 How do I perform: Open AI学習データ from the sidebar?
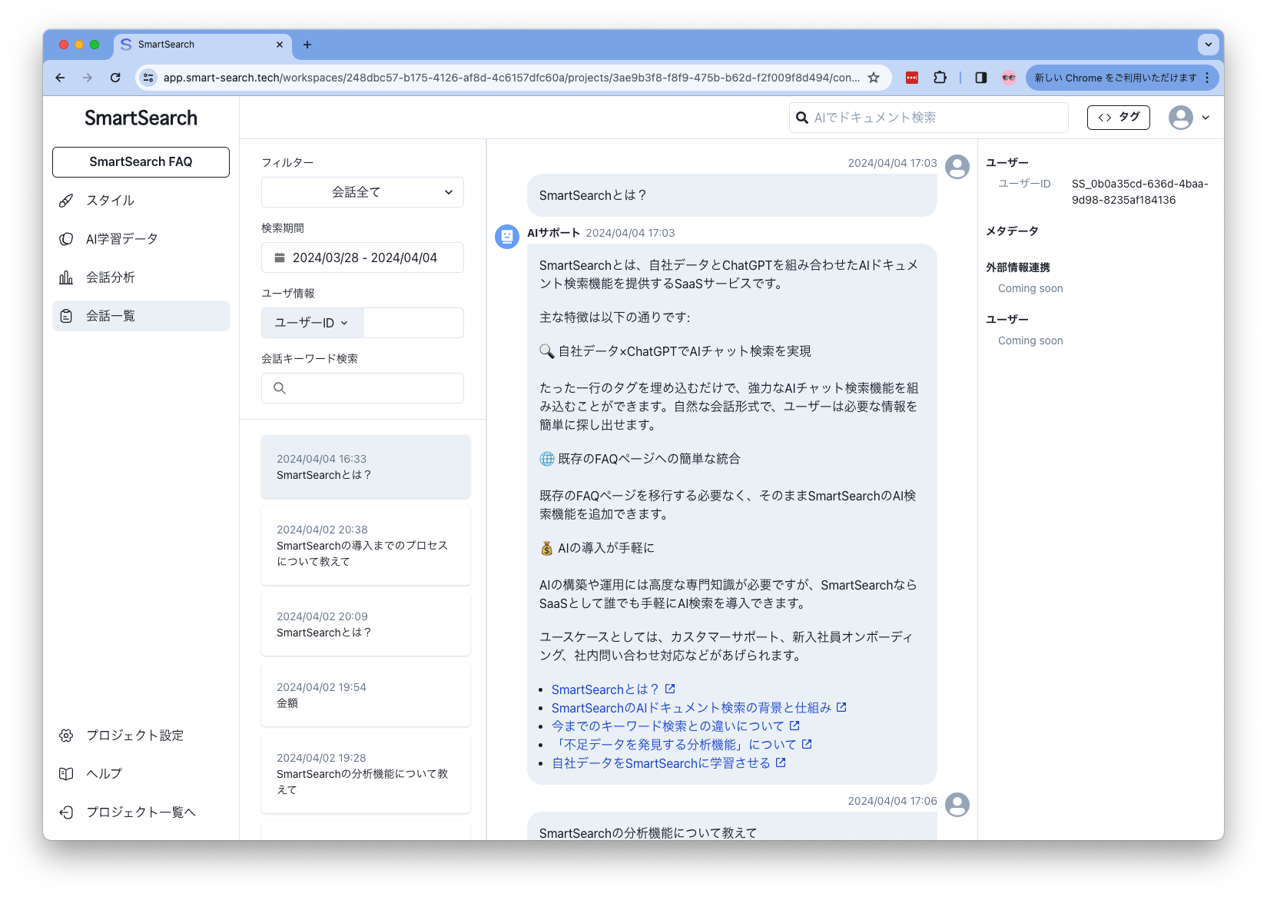141,239
